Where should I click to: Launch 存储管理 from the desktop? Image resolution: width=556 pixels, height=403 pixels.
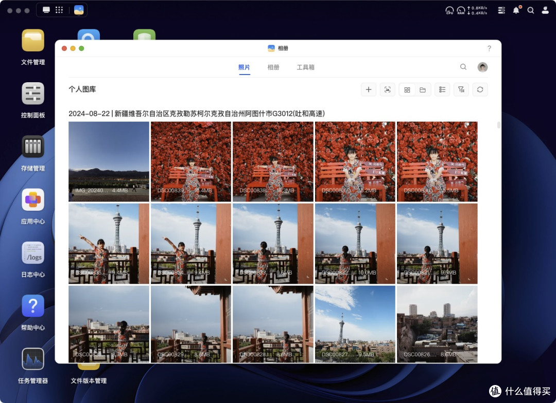pos(33,146)
